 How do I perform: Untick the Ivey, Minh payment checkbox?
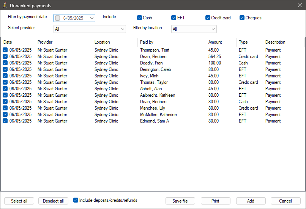click(x=5, y=76)
